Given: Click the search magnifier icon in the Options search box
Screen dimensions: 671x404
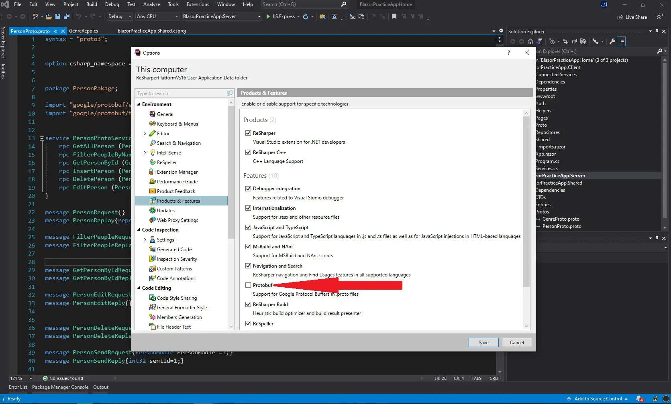Looking at the screenshot, I should (230, 93).
